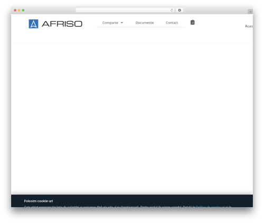The width and height of the screenshot is (264, 223).
Task: Click the browser address bar
Action: point(125,10)
